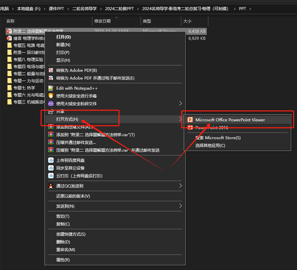The image size is (297, 270).
Task: Choose 属性(R) from the context menu
Action: tap(63, 260)
